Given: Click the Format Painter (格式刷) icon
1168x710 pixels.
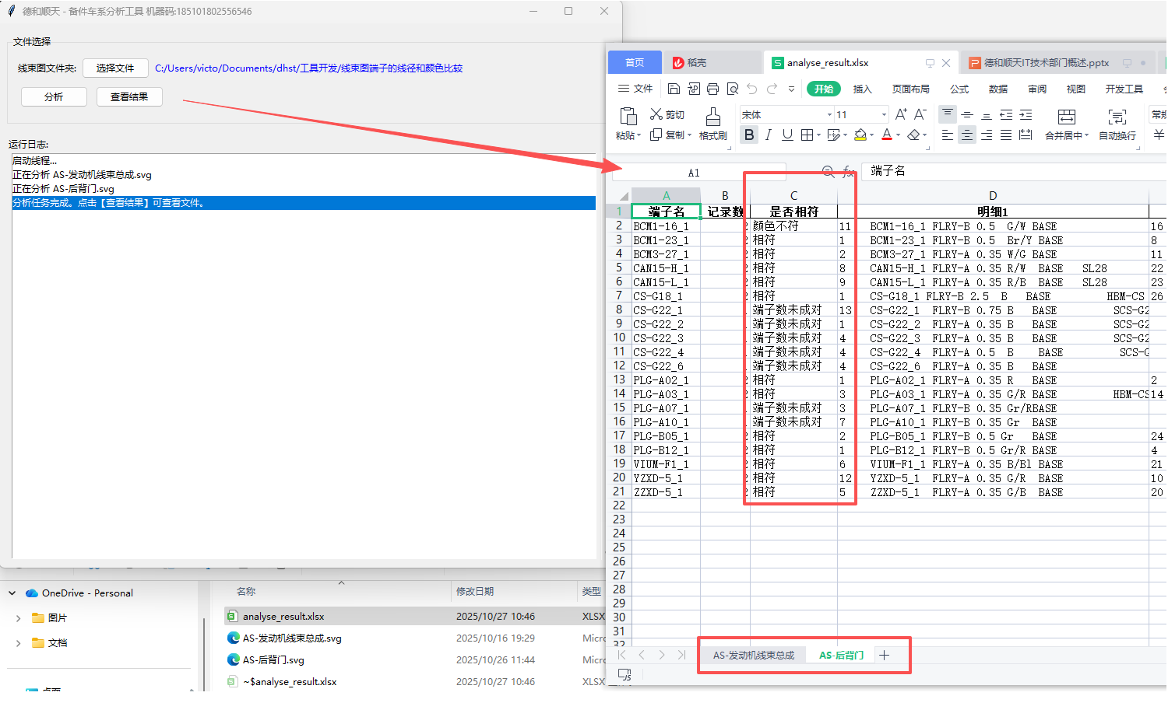Looking at the screenshot, I should [712, 117].
